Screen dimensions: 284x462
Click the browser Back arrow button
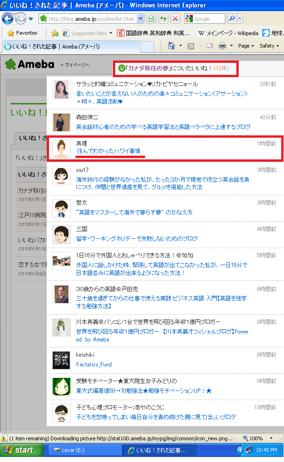click(x=8, y=19)
